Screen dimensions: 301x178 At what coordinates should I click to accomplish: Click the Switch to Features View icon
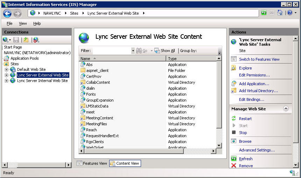(234, 59)
